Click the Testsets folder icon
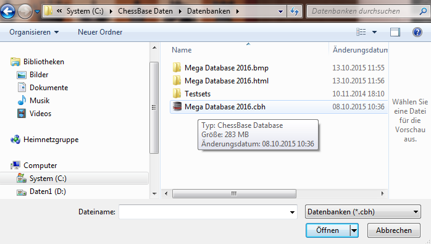 (x=177, y=93)
